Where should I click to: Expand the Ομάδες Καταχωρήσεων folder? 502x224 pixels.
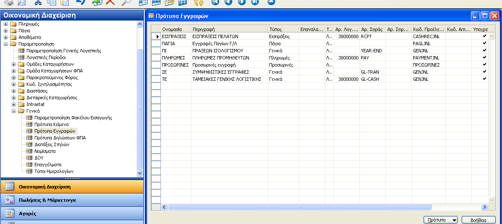pos(13,64)
